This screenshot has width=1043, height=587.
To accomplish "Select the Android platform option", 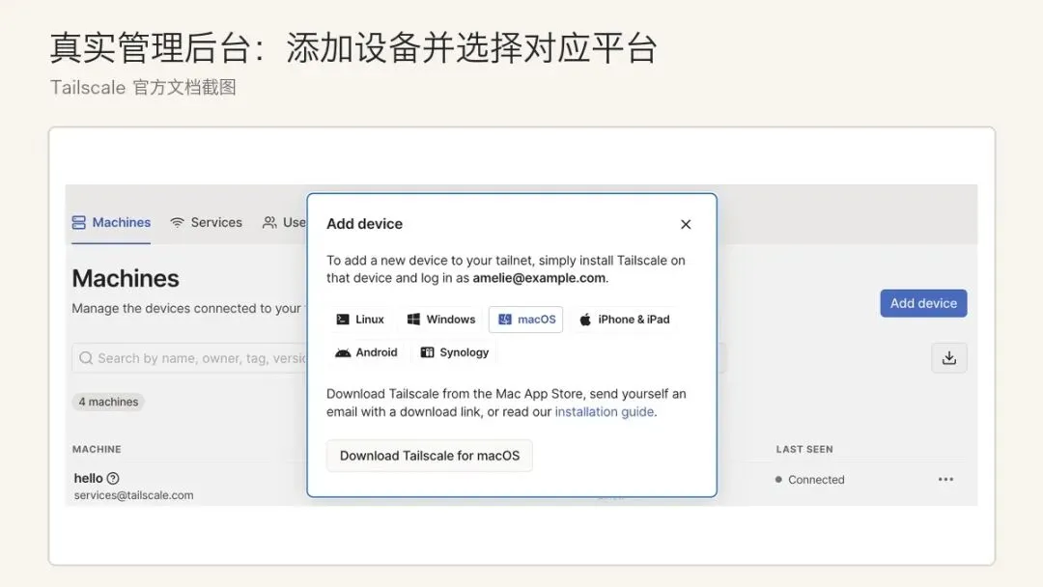I will pos(367,352).
